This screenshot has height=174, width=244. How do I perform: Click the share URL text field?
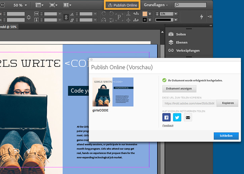[189, 103]
